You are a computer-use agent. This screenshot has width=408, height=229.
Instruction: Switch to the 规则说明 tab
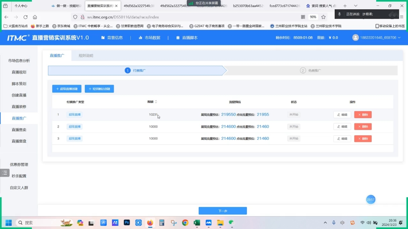(x=86, y=56)
